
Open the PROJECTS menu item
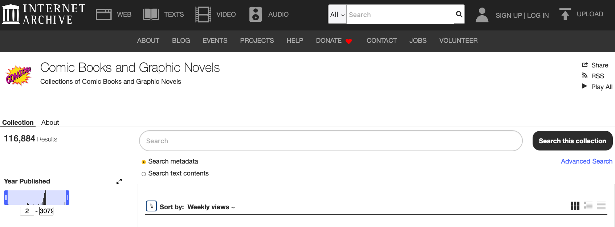[257, 41]
